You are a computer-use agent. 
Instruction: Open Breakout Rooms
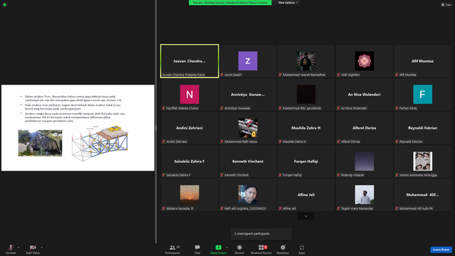(261, 249)
